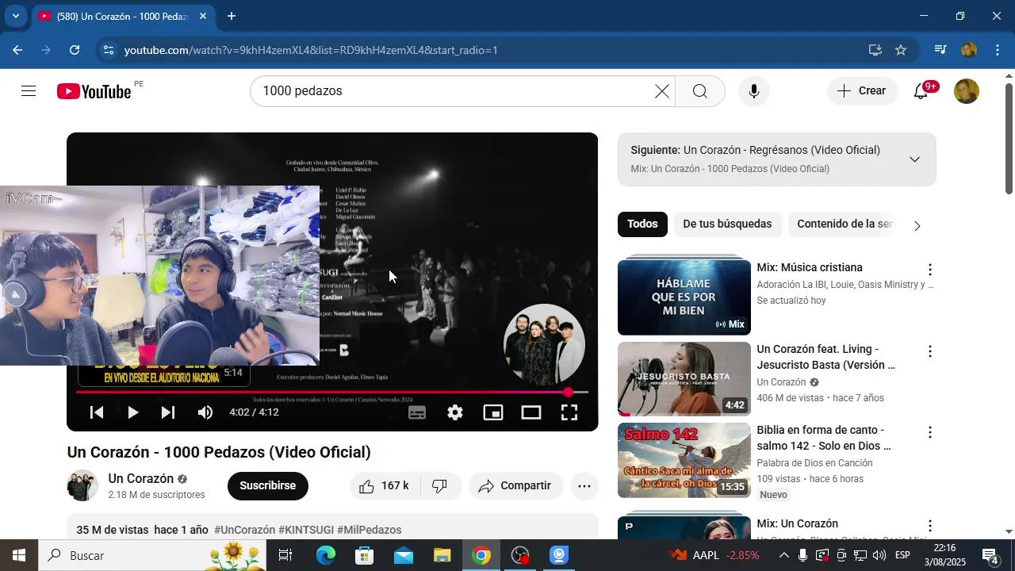The height and width of the screenshot is (571, 1015).
Task: Open the tab search dropdown arrow
Action: 15,16
